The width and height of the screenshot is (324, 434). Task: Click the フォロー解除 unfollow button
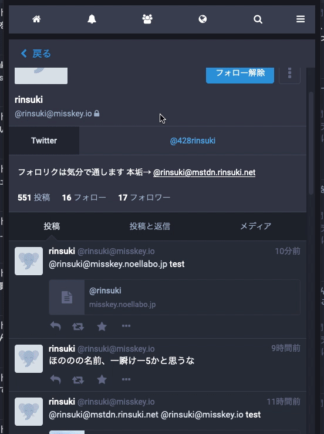point(240,75)
